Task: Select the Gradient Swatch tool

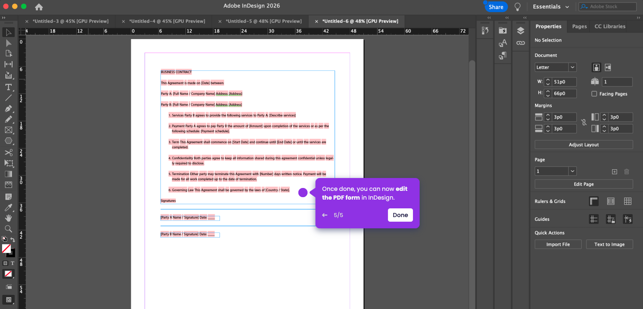Action: tap(8, 174)
